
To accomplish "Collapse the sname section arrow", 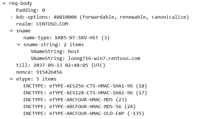I will (11, 31).
